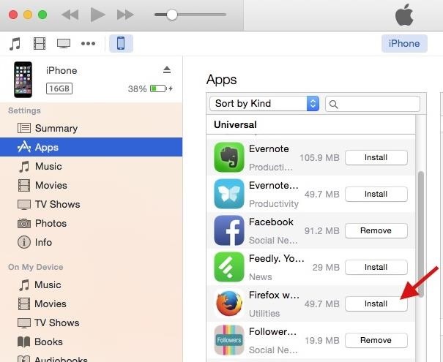Screen dimensions: 443x362
Task: Install the Evernote app
Action: (376, 157)
